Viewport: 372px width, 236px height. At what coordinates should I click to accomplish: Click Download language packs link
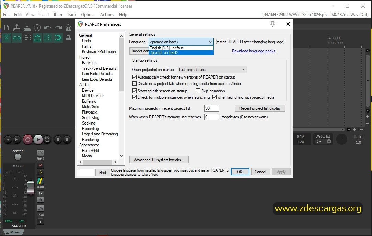253,51
